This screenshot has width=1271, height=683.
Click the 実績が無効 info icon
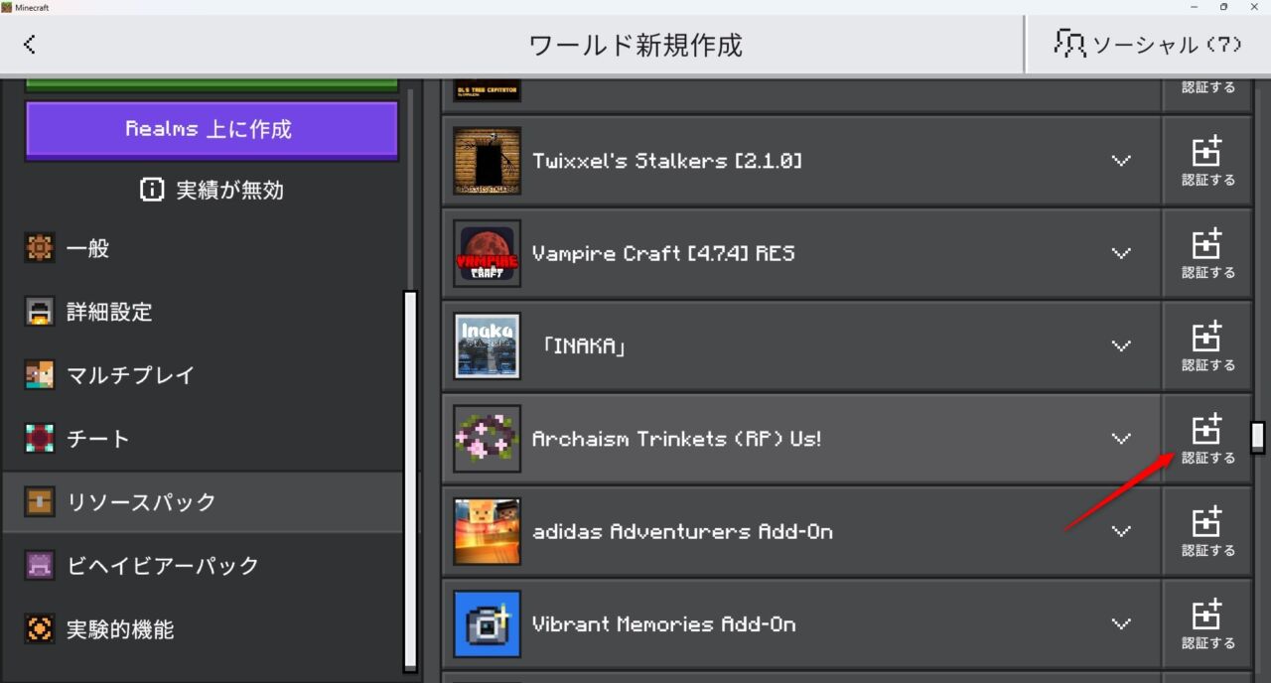pyautogui.click(x=152, y=190)
